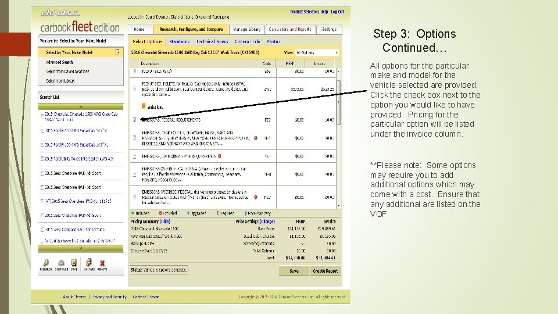Check the Emissions Override, California option

pos(134,174)
